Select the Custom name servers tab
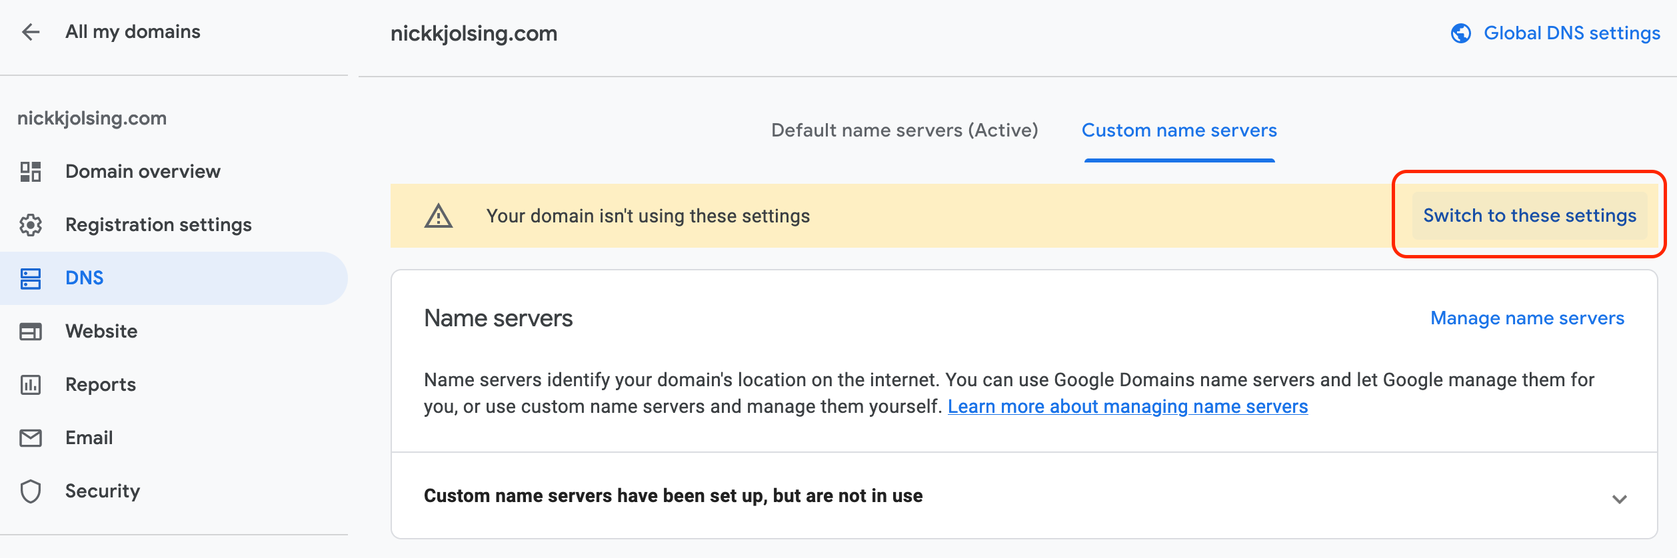This screenshot has height=558, width=1677. point(1179,131)
